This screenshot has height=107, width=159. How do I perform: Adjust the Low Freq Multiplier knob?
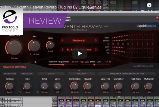click(118, 86)
